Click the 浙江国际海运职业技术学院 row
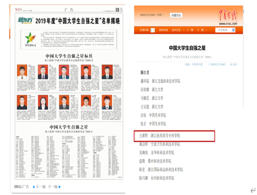Image resolution: width=257 pixels, height=195 pixels. coord(161,169)
